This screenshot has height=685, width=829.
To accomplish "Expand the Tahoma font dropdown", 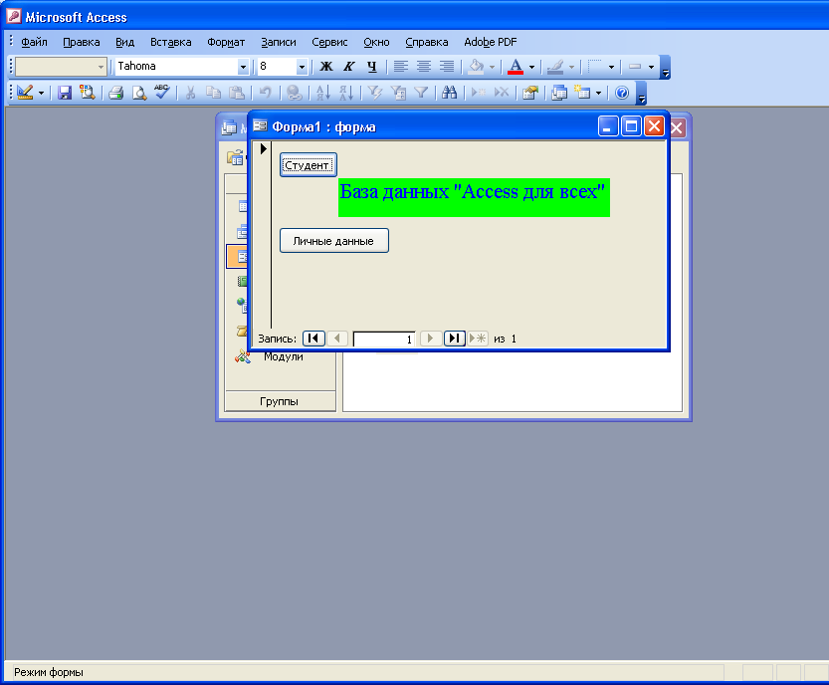I will [243, 67].
